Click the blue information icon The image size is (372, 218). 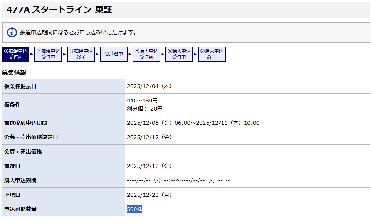tap(12, 32)
